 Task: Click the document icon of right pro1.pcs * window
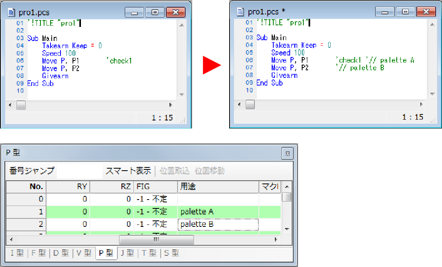(x=241, y=11)
